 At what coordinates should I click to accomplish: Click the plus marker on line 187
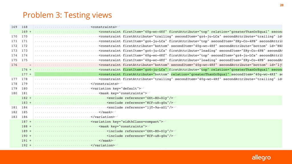[30, 122]
